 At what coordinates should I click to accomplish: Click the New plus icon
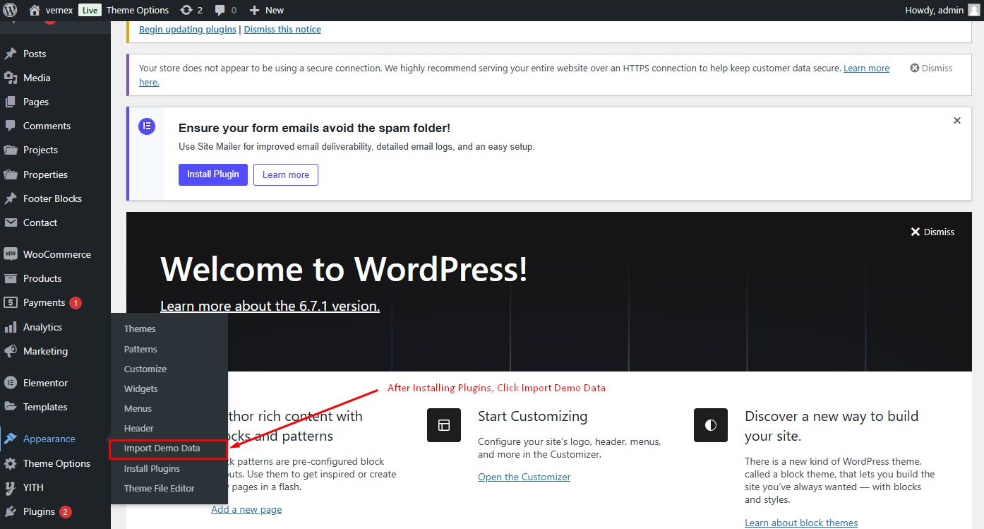click(255, 10)
